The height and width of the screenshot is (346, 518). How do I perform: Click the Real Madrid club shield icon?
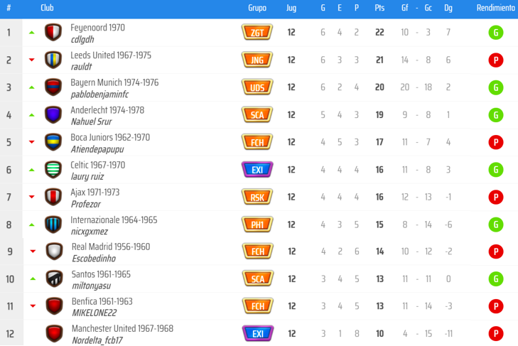point(54,252)
